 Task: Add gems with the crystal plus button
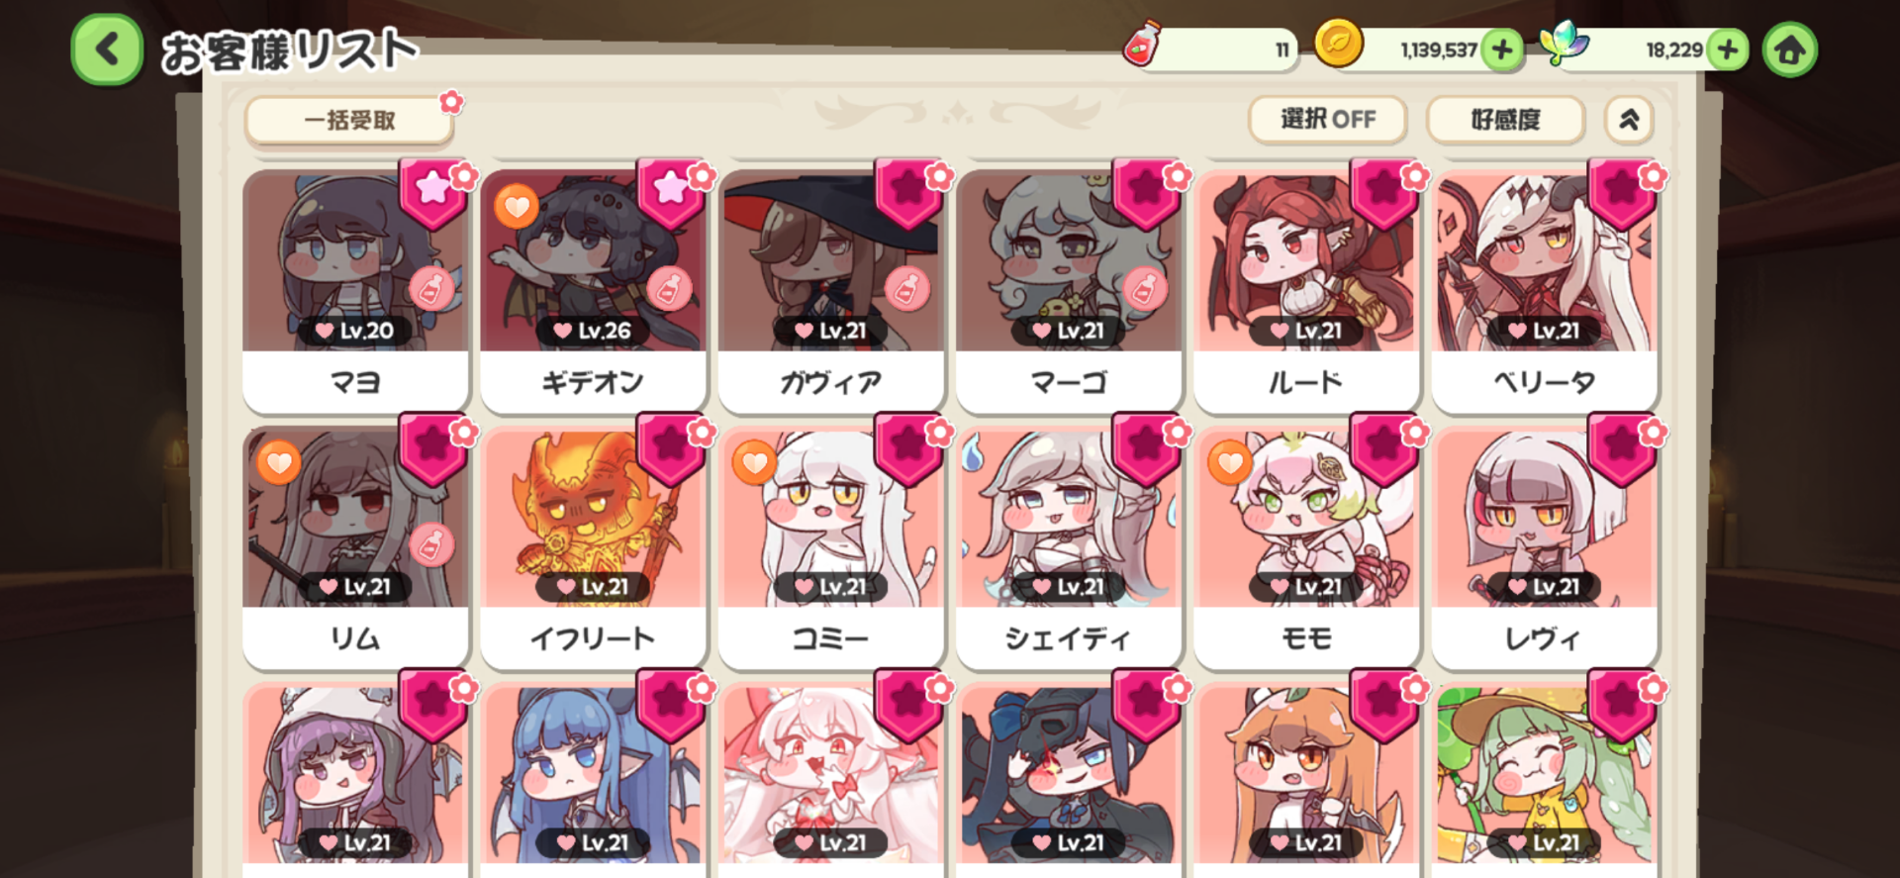1728,49
